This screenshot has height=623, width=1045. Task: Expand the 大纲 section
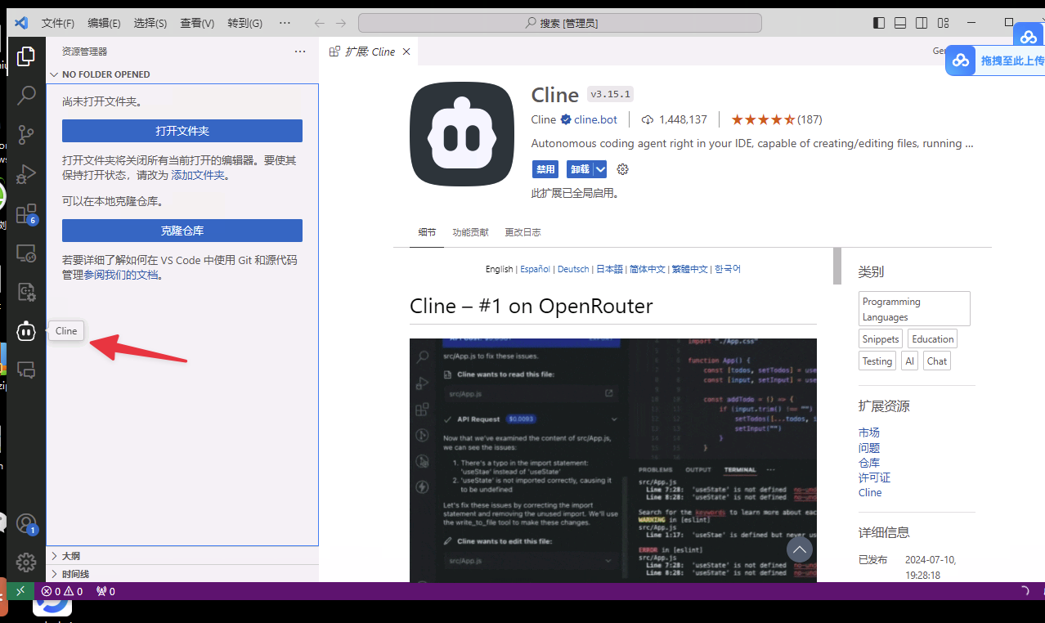pyautogui.click(x=182, y=556)
